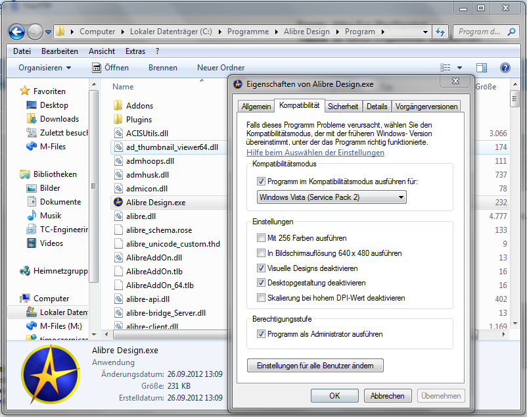Click the Dokumente library icon
The image size is (527, 417).
(32, 201)
